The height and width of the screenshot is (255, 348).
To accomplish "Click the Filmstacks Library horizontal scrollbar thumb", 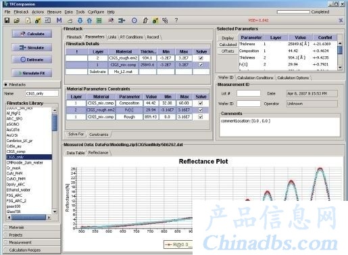I will point(28,217).
